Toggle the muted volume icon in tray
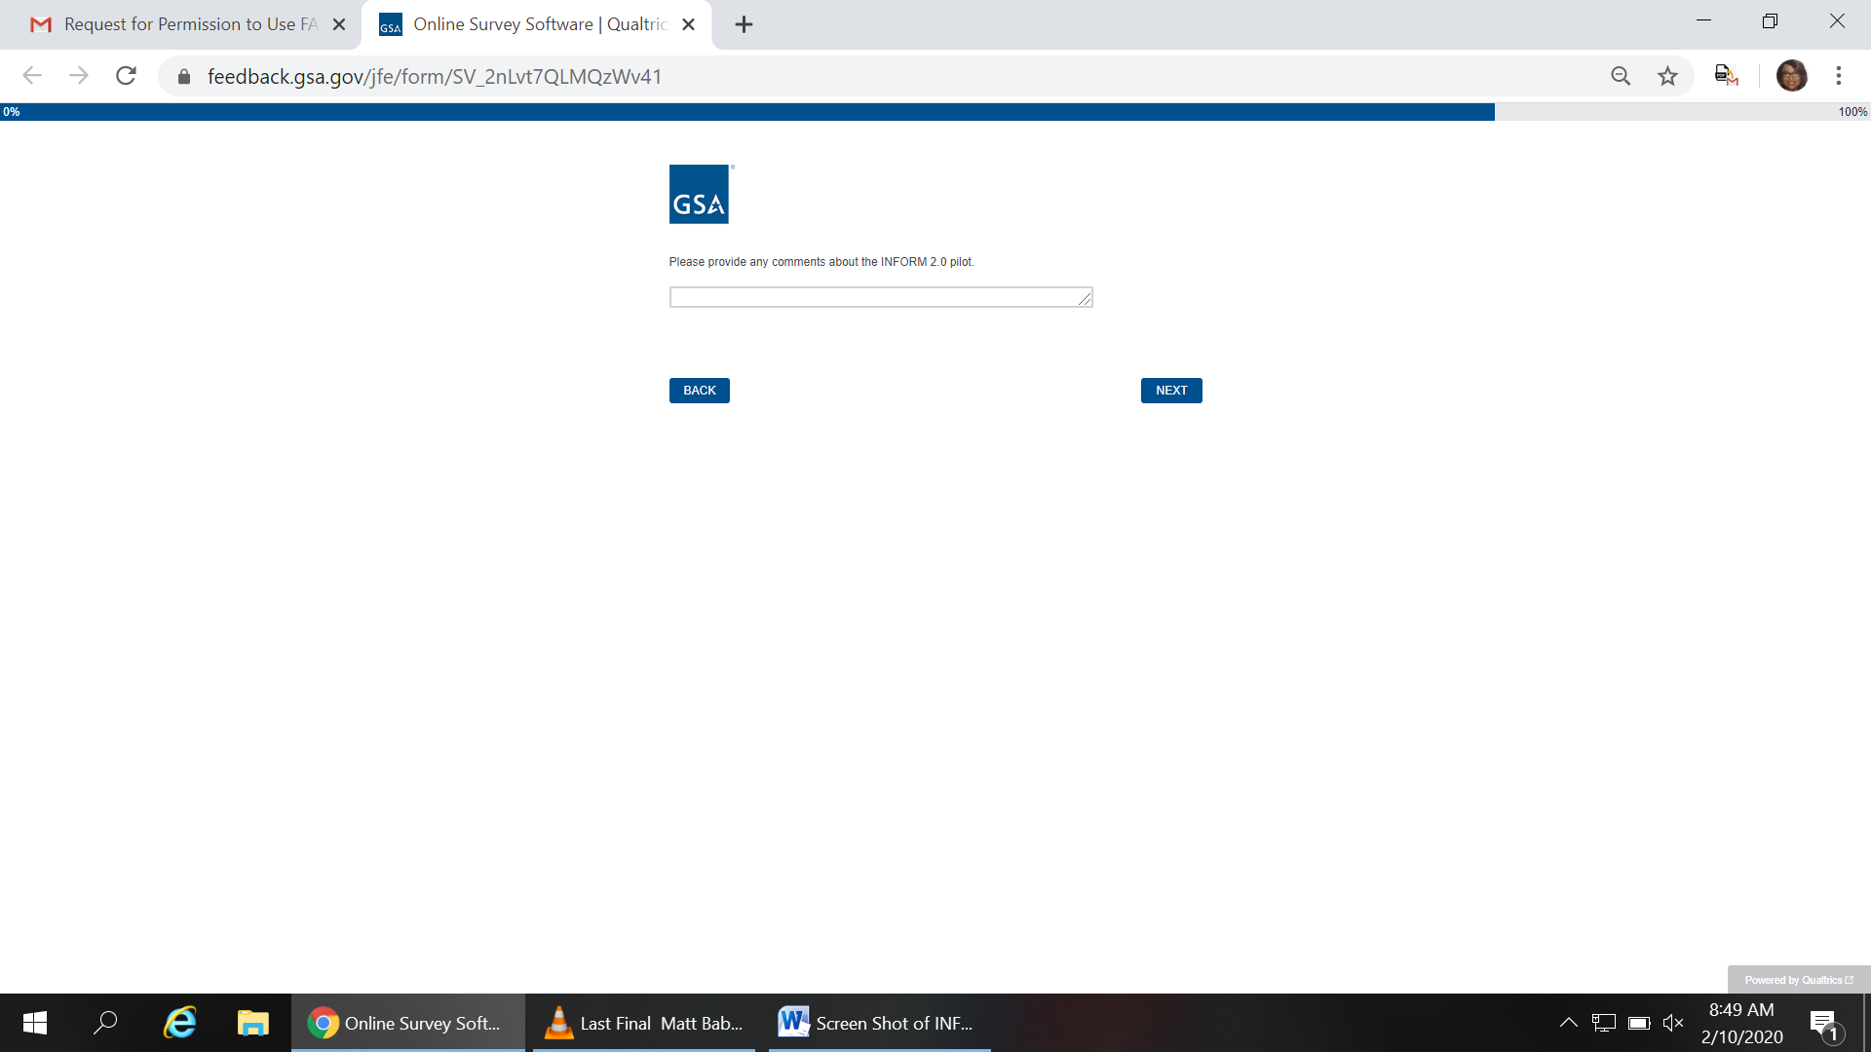1871x1052 pixels. click(x=1673, y=1023)
